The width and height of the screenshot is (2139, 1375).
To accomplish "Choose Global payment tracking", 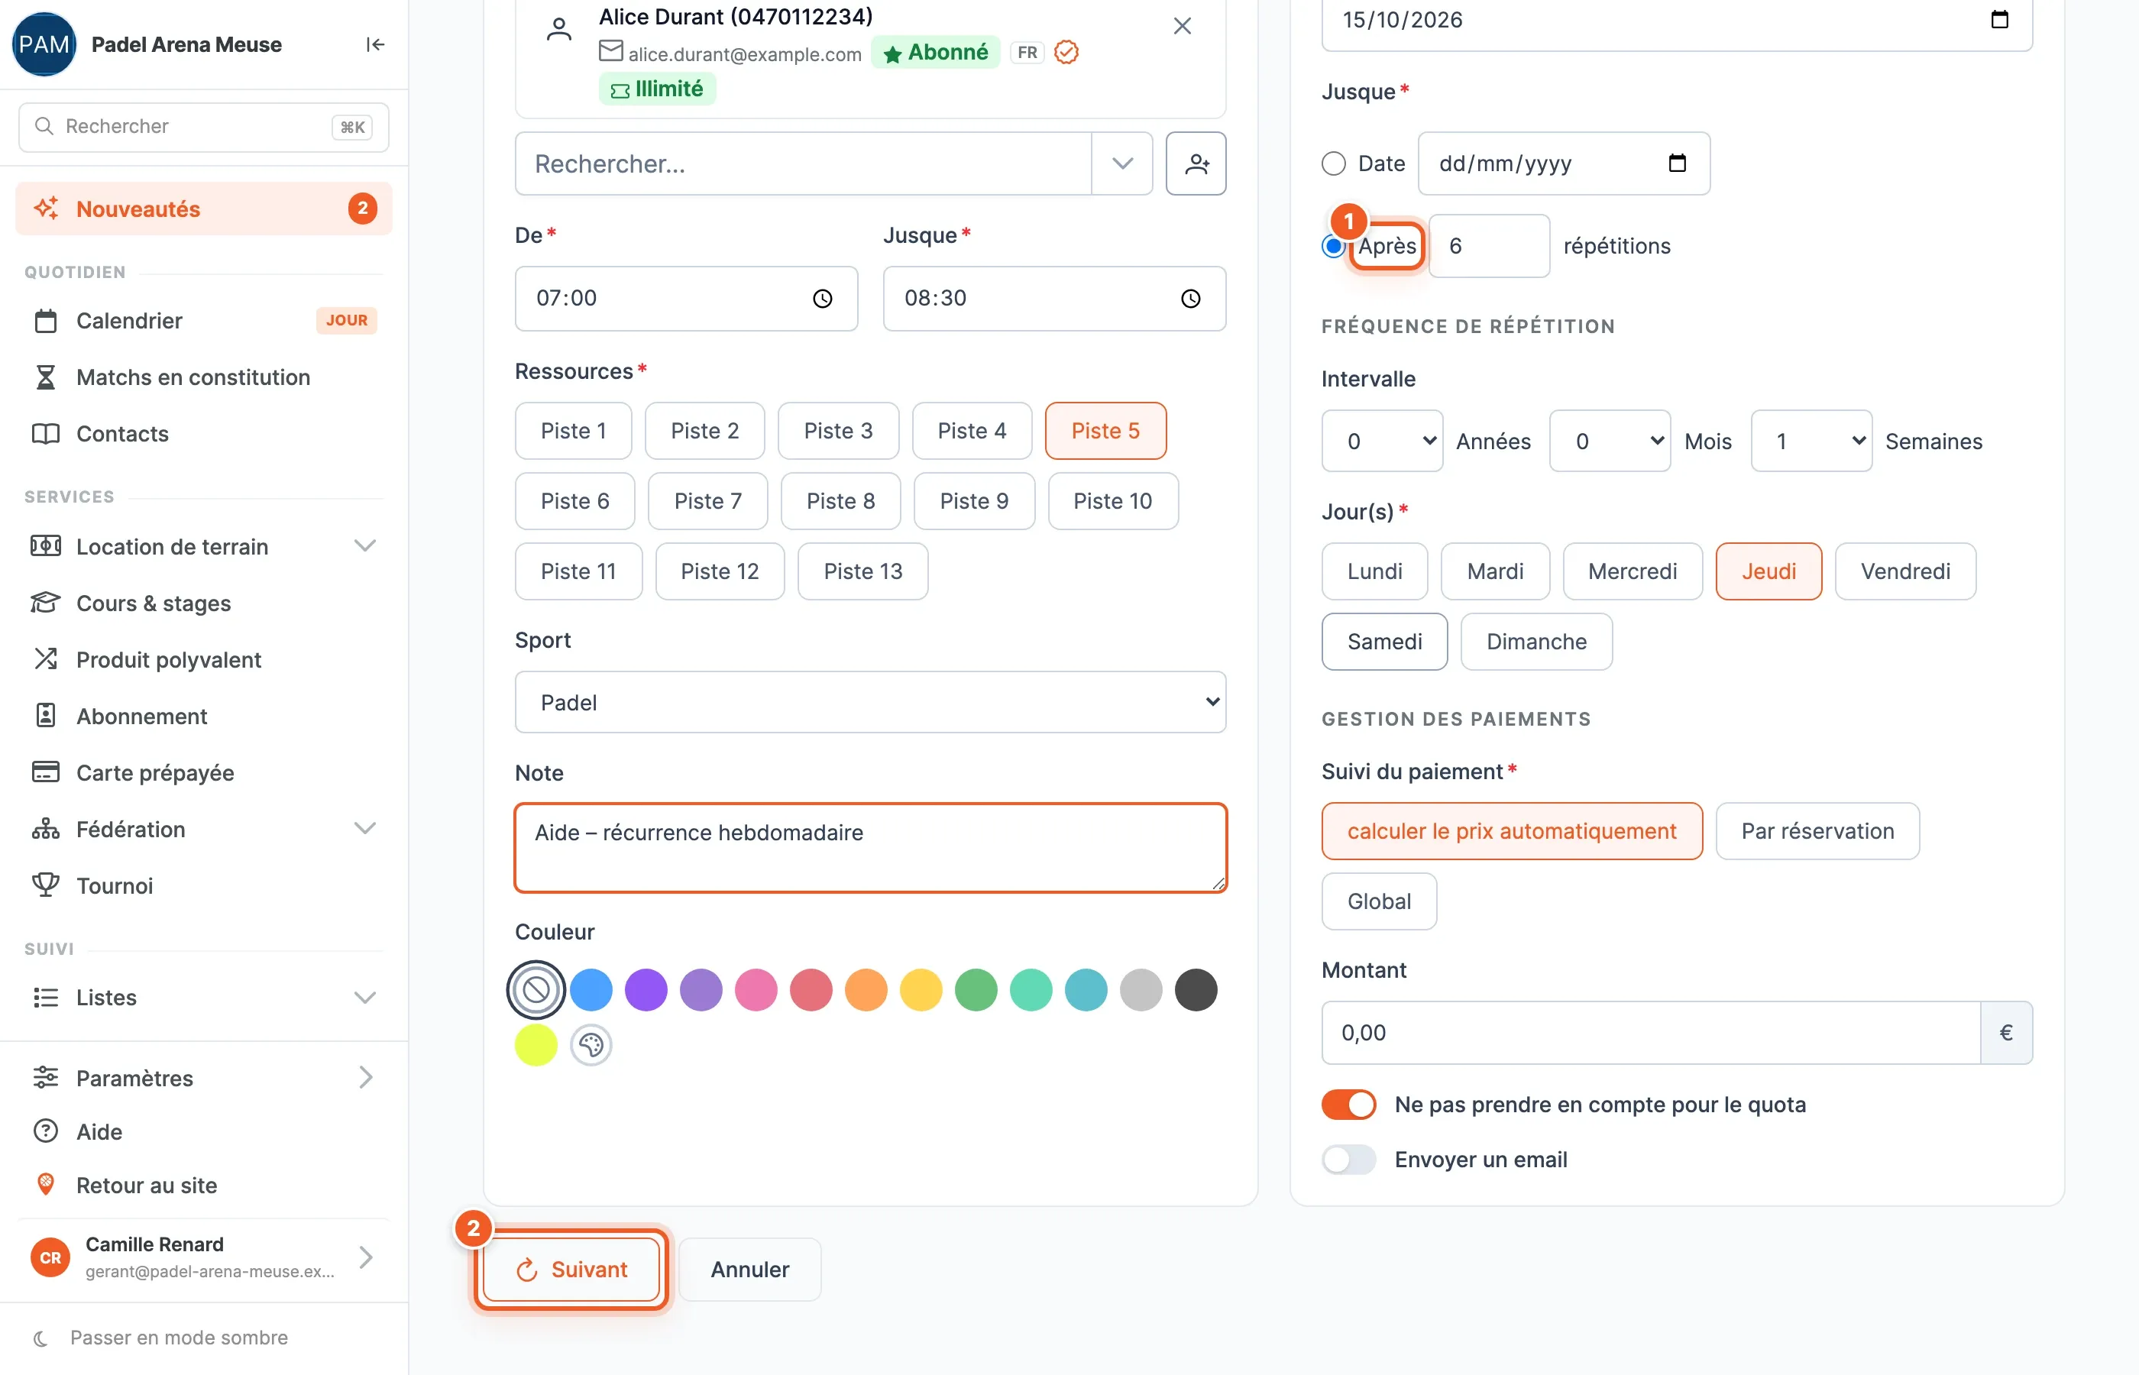I will tap(1378, 902).
